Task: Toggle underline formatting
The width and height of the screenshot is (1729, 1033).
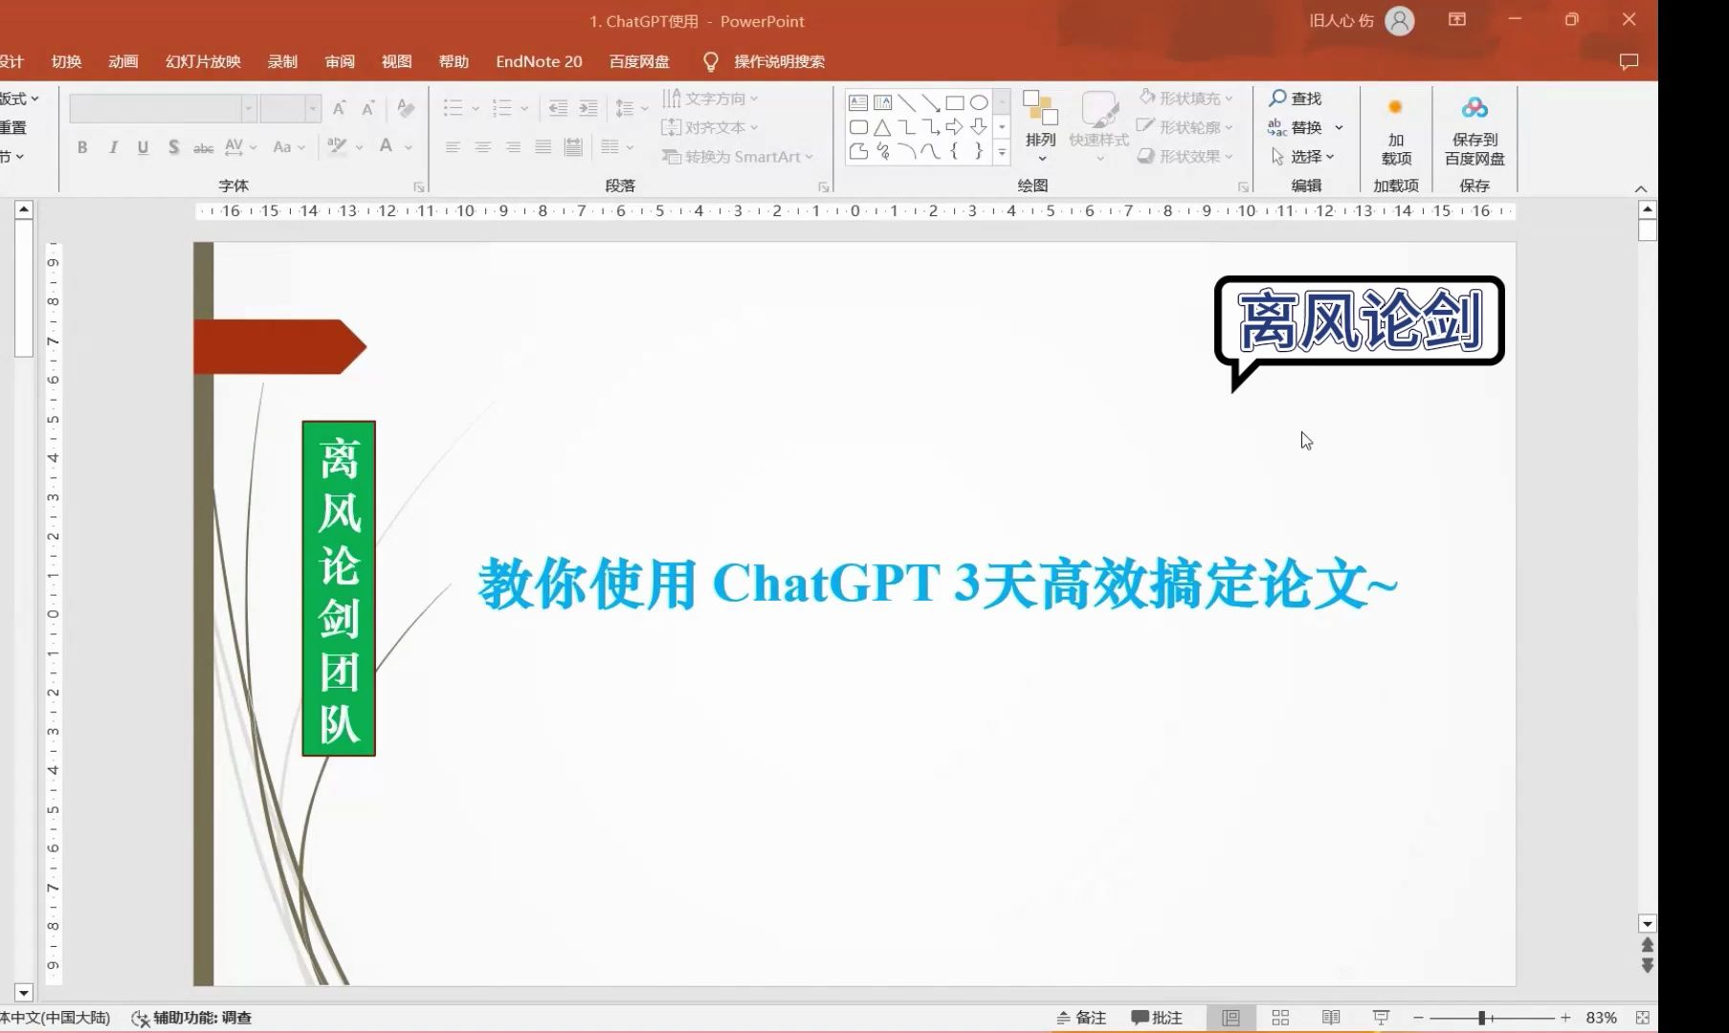Action: point(143,147)
